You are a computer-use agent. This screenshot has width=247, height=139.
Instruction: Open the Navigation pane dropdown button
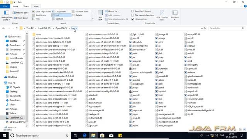tap(7, 16)
